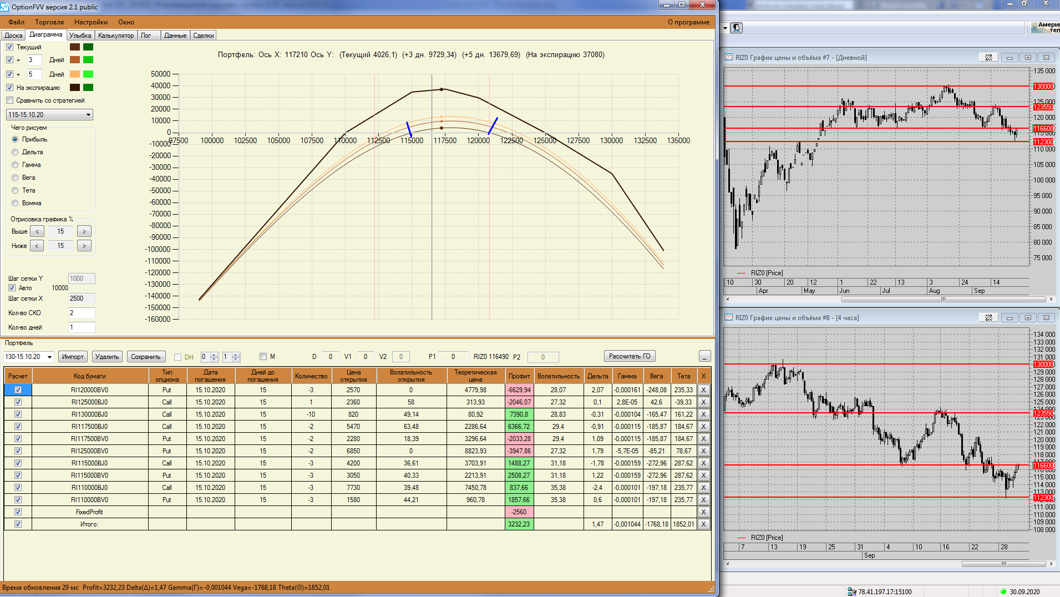Screen dimensions: 1060x597
Task: Uncheck the Текущий curve checkbox
Action: coord(10,47)
